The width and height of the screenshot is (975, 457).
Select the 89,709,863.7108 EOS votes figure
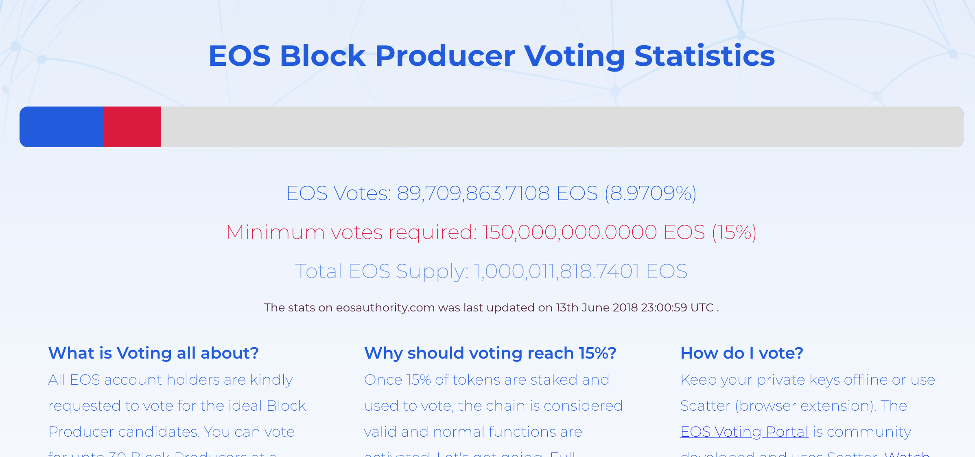pos(497,193)
